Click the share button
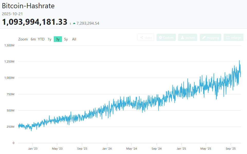Viewport: 247px width, 154px height. (x=146, y=37)
